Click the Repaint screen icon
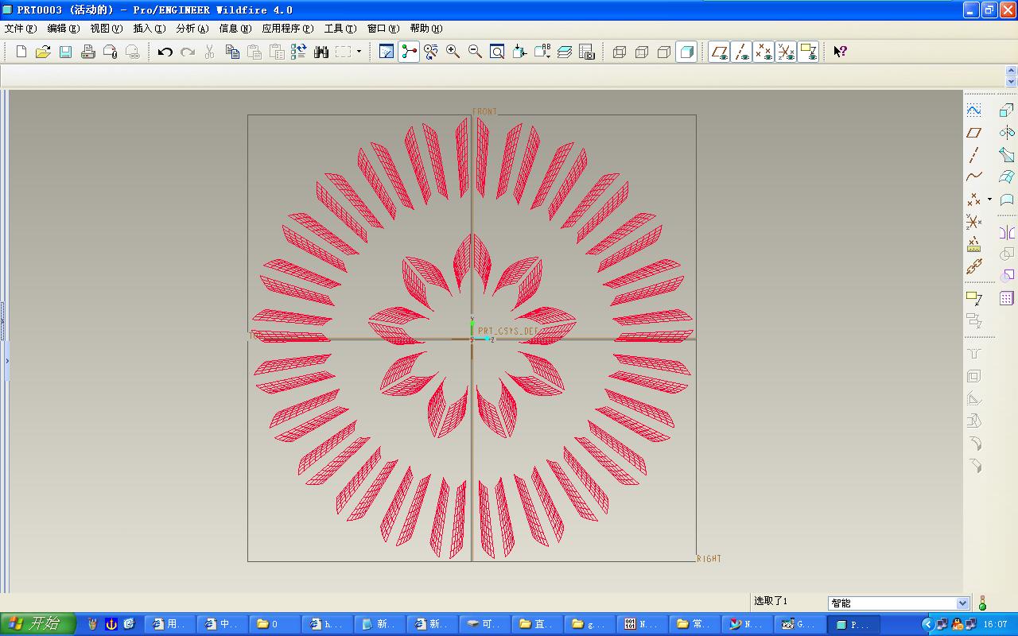 point(387,52)
